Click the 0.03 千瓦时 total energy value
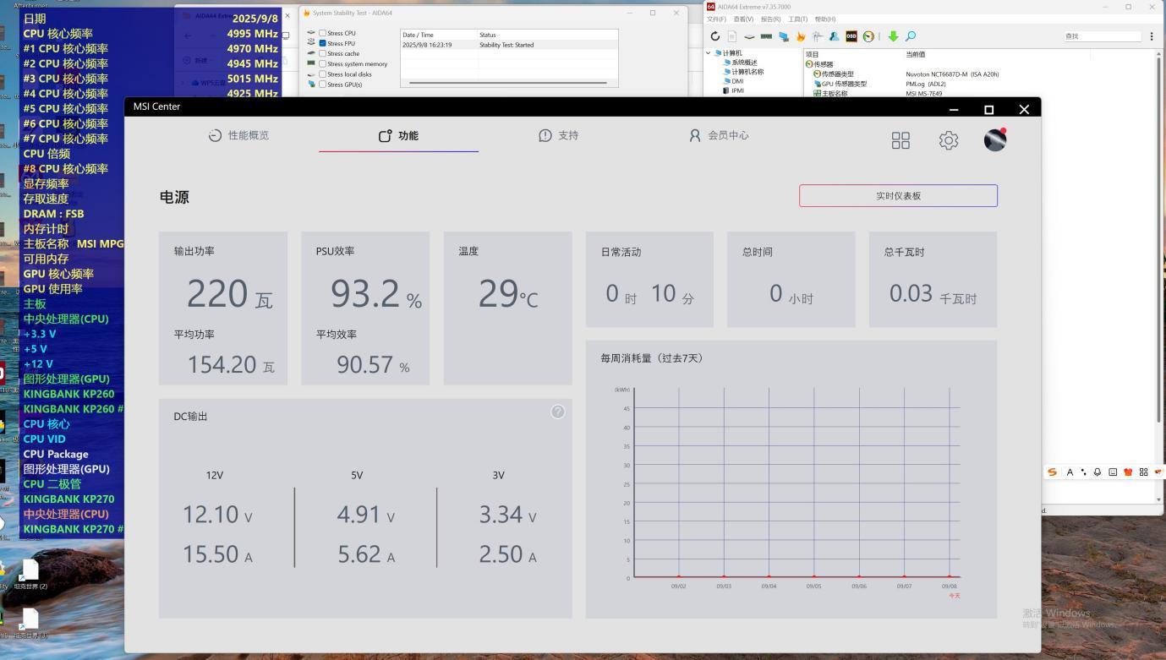This screenshot has width=1166, height=660. coord(933,293)
